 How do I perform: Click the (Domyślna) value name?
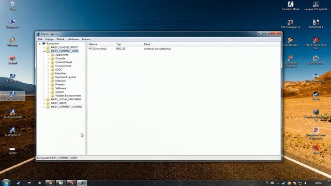(x=99, y=49)
